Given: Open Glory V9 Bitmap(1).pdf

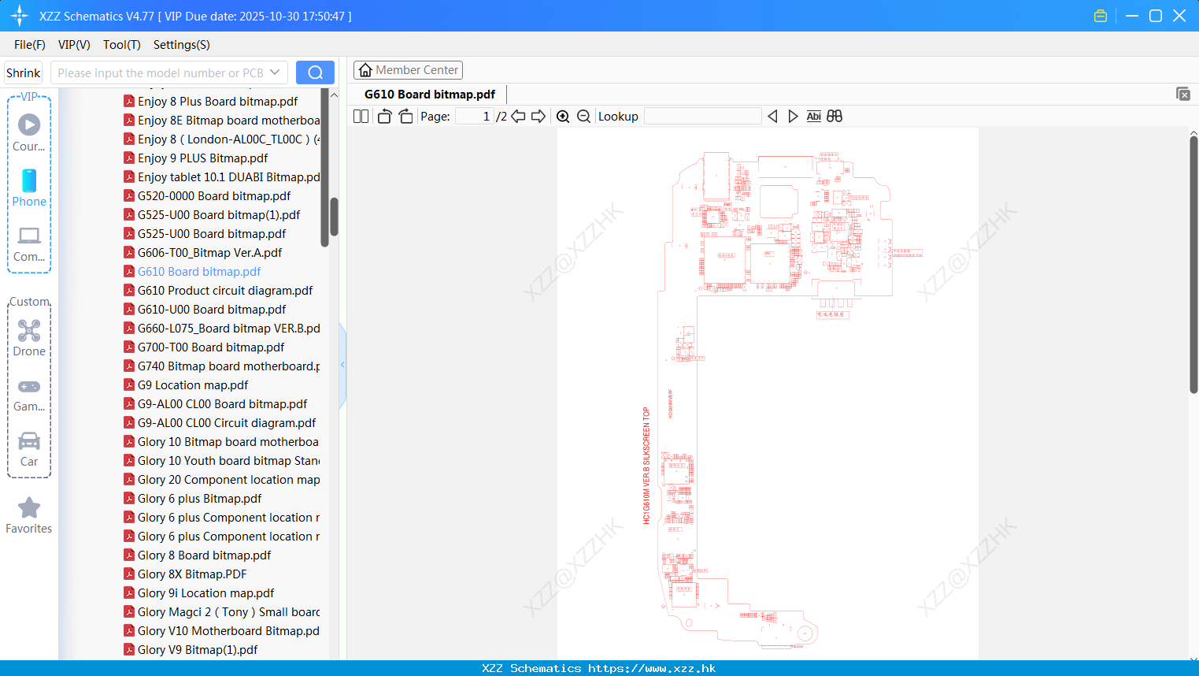Looking at the screenshot, I should (198, 649).
